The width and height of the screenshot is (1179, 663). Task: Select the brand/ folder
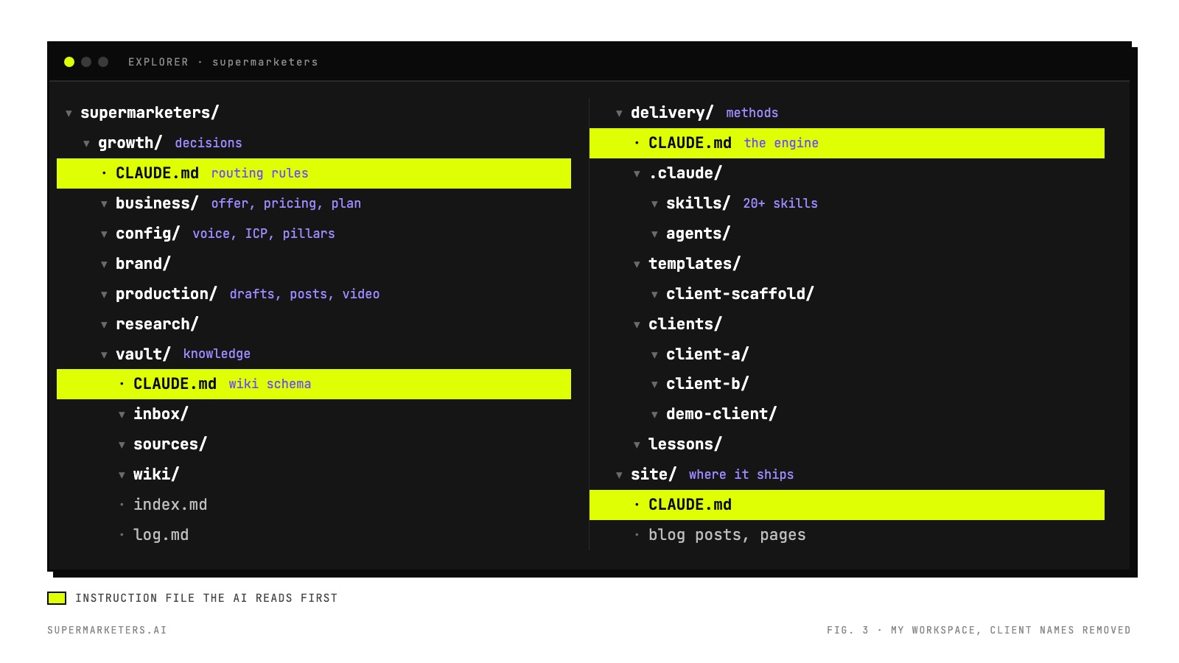143,264
